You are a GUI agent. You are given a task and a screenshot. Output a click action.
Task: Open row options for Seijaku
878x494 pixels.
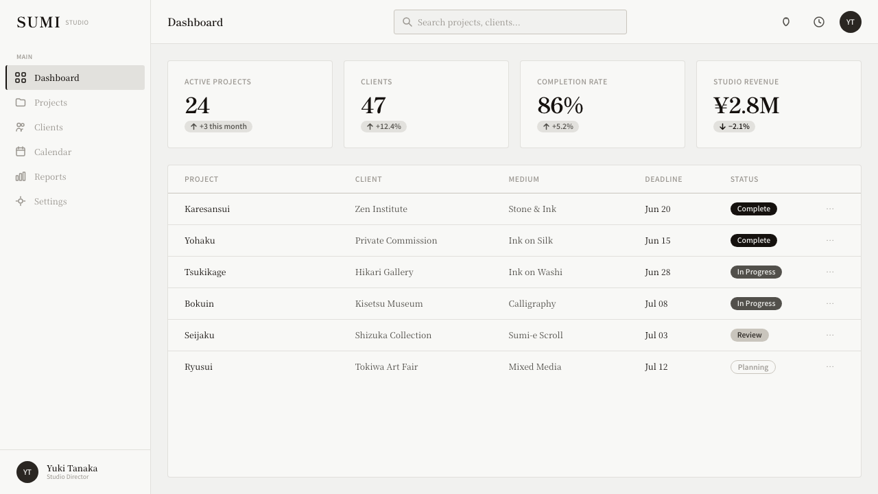pyautogui.click(x=830, y=335)
